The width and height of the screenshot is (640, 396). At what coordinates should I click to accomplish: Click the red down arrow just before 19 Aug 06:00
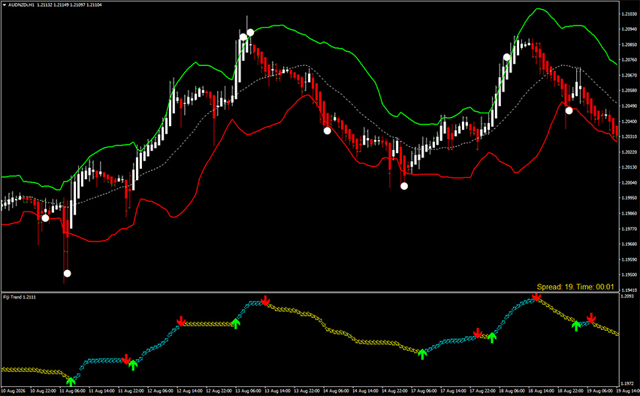[x=591, y=318]
